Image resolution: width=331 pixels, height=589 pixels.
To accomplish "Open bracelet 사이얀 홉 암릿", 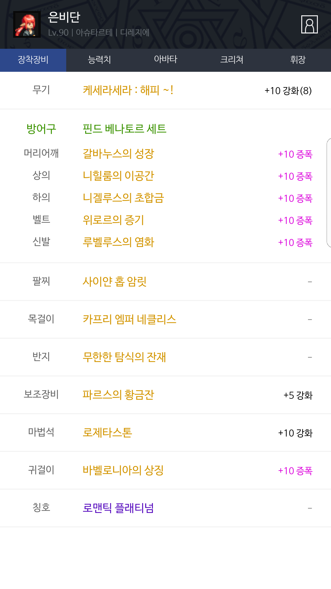I will tap(115, 282).
